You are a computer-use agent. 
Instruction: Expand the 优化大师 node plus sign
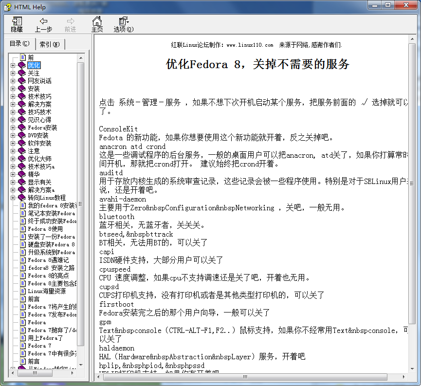click(x=13, y=159)
